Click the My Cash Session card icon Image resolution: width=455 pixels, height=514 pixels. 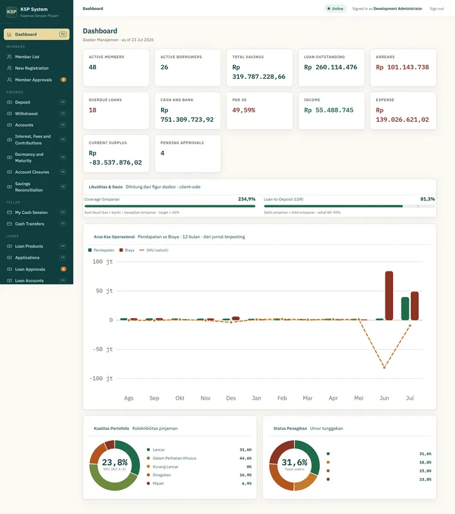click(9, 212)
